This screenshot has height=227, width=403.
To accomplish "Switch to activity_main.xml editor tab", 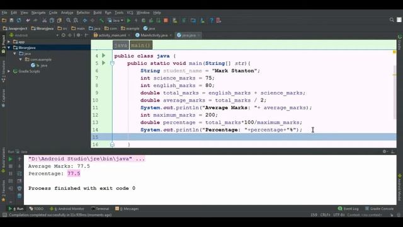I will point(112,35).
